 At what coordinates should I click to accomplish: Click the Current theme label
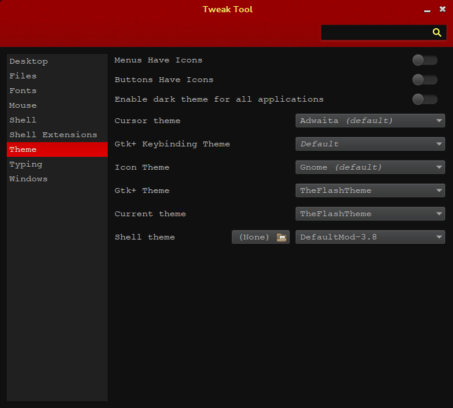coord(150,214)
